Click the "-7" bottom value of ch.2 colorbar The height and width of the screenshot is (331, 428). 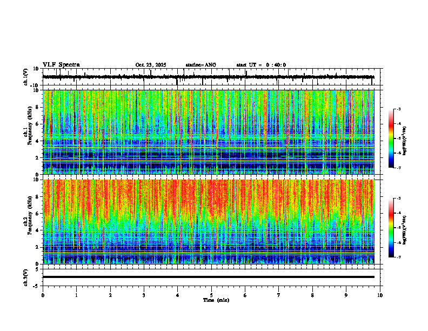398,257
